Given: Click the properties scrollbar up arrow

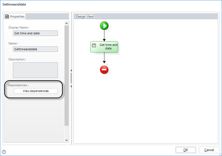Looking at the screenshot, I should [x=67, y=23].
